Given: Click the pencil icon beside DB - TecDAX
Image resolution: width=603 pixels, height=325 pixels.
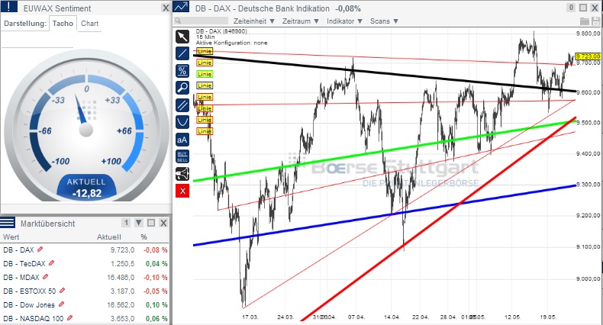Looking at the screenshot, I should coord(52,263).
